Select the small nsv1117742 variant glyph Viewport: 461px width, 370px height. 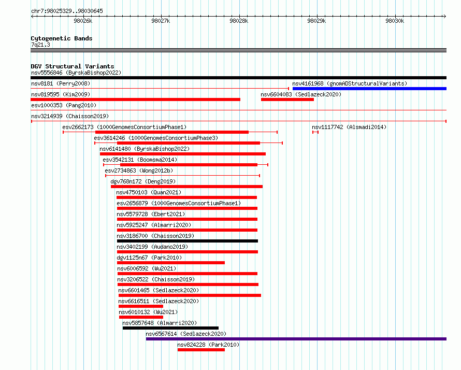(x=315, y=132)
